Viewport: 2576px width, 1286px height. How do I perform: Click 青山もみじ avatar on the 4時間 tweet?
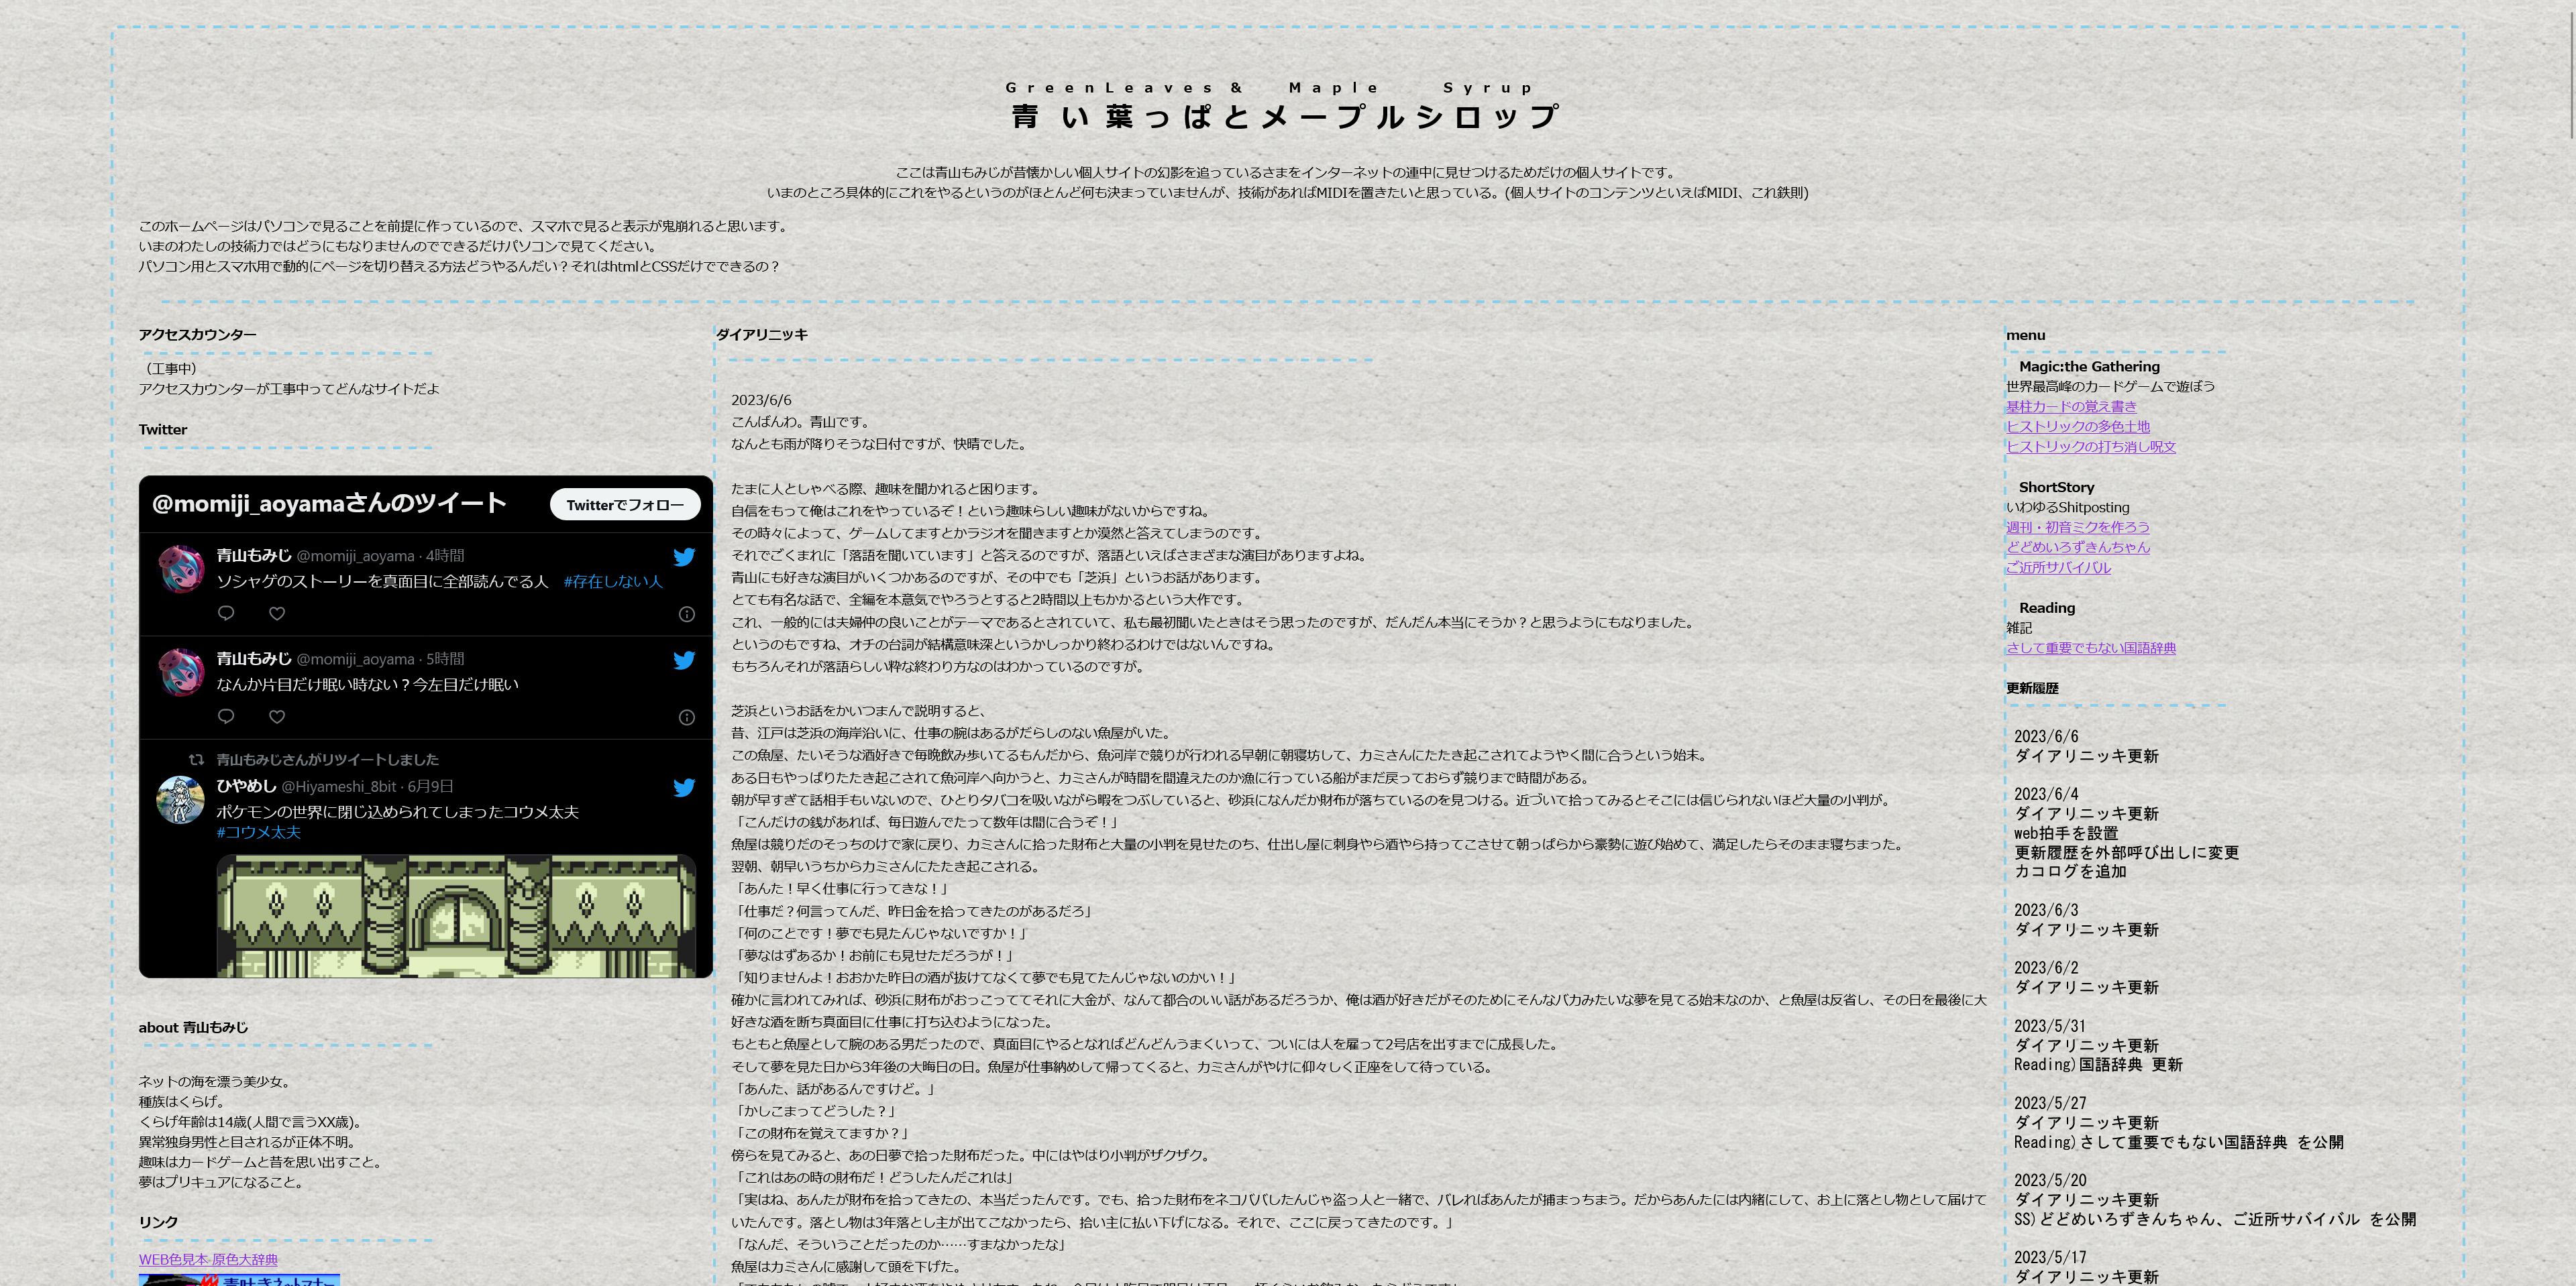point(182,569)
